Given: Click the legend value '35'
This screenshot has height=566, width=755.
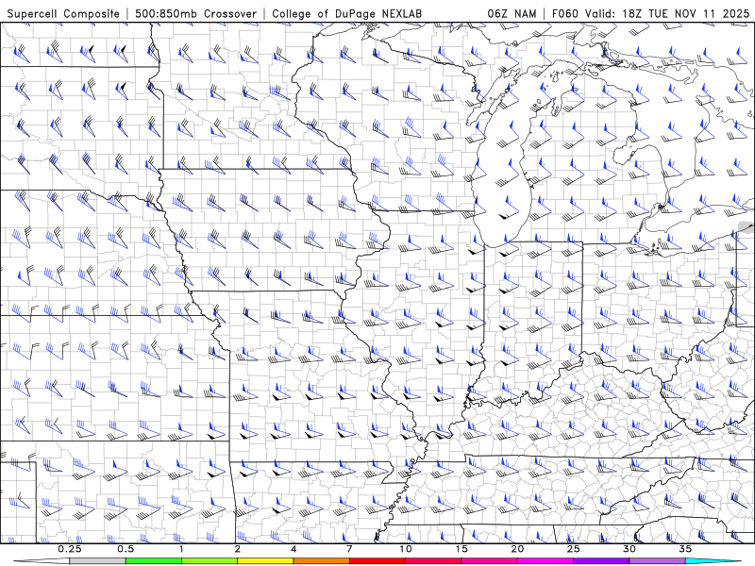Looking at the screenshot, I should pyautogui.click(x=685, y=549).
